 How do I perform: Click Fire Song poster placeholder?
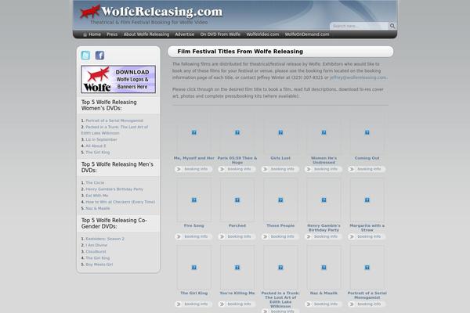pos(194,200)
